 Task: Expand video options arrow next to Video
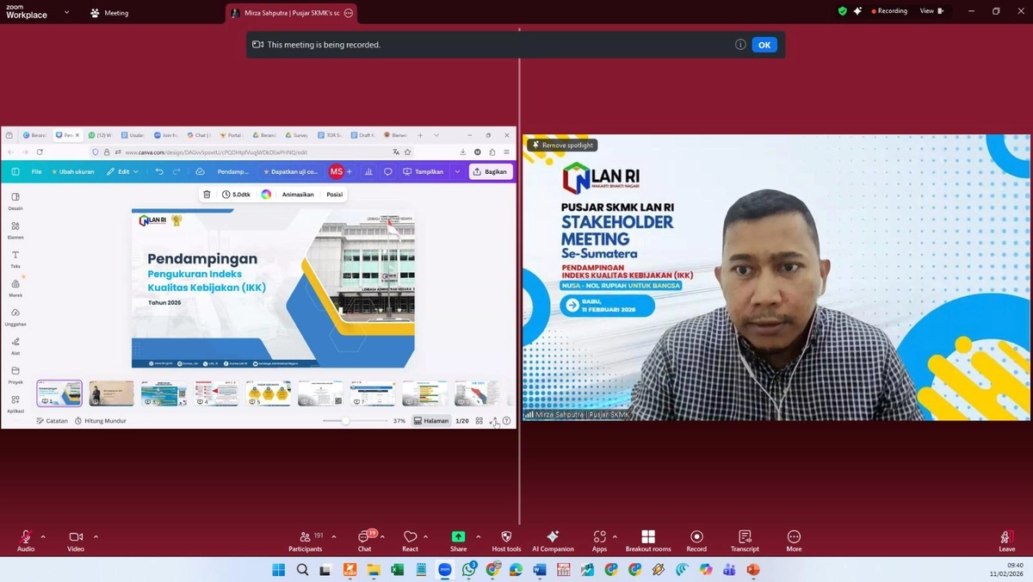pyautogui.click(x=96, y=536)
